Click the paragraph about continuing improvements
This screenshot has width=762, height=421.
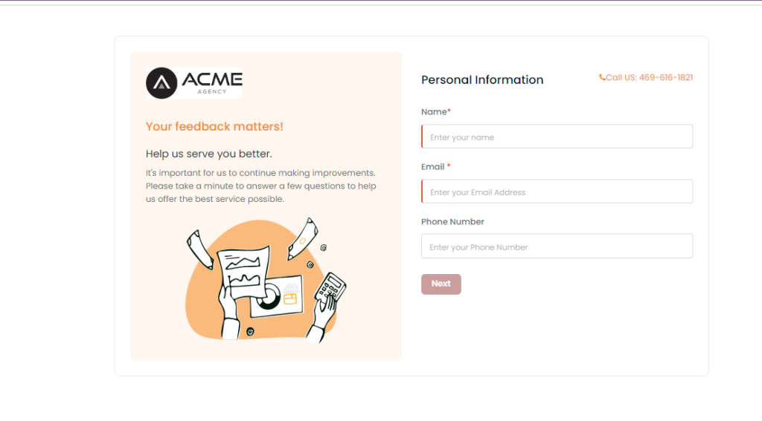[x=261, y=186]
